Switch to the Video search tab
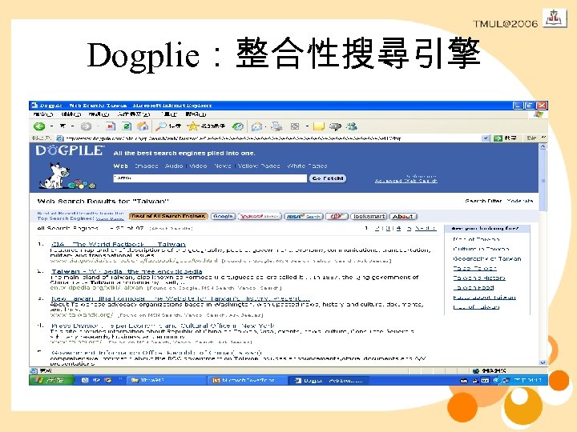 (199, 166)
